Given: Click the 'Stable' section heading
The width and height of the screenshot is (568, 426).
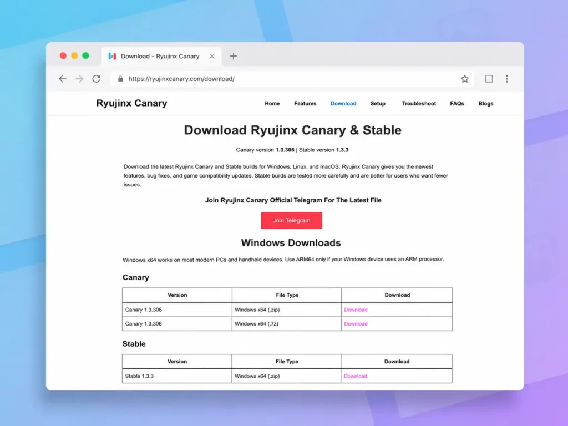Looking at the screenshot, I should [x=134, y=344].
